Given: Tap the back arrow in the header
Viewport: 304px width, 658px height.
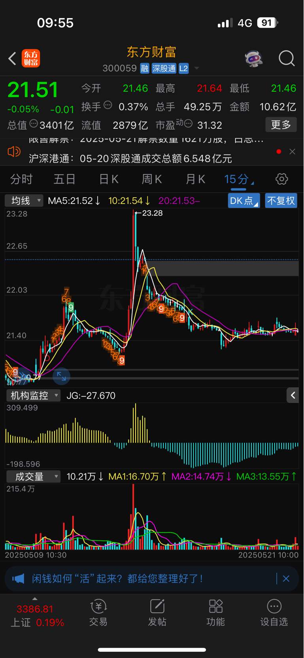Looking at the screenshot, I should (12, 58).
